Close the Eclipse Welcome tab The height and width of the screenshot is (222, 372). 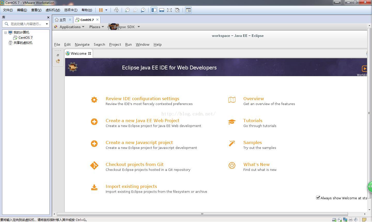pos(90,53)
